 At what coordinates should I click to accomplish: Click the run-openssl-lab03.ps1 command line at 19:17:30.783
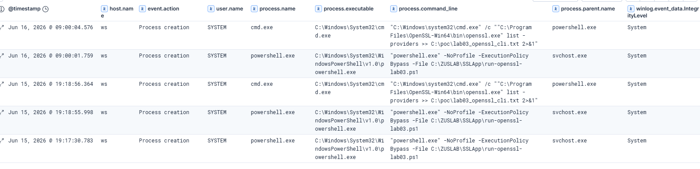pyautogui.click(x=459, y=149)
